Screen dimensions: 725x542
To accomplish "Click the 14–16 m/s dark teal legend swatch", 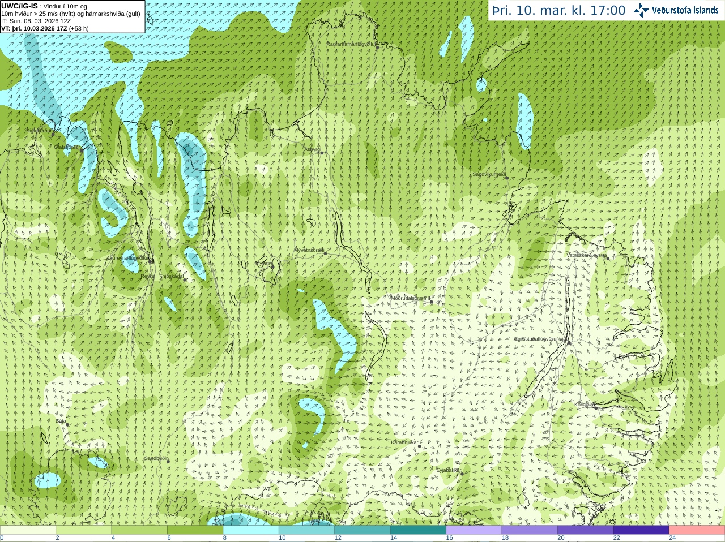I will point(418,530).
